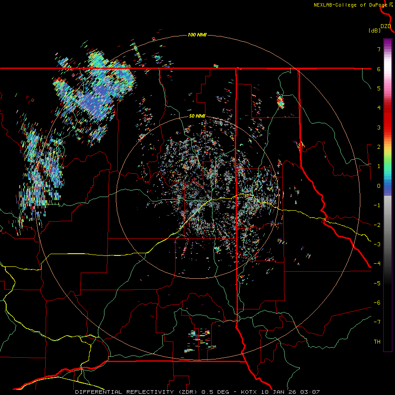395x395 pixels.
Task: Click the -1 value on the dB scale
Action: [x=377, y=205]
